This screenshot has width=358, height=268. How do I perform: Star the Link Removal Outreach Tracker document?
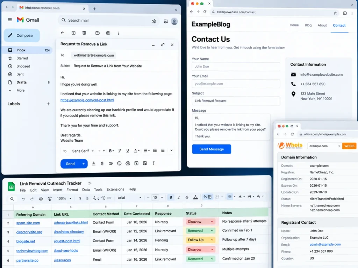coord(90,183)
